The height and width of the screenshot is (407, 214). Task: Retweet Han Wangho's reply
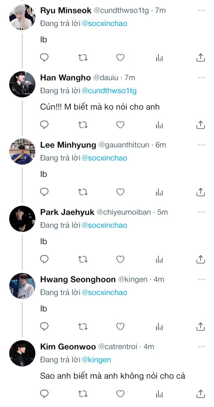pos(83,125)
